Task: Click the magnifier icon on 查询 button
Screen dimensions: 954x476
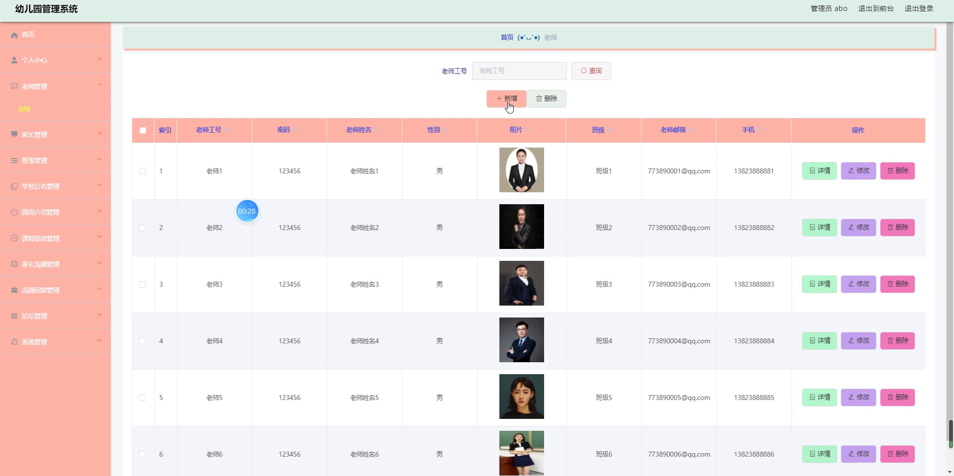Action: (584, 71)
